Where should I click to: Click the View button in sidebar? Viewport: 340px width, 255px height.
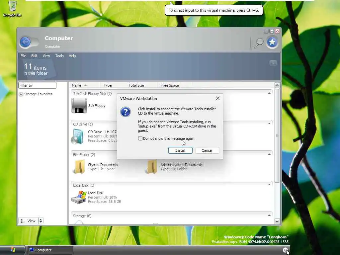29,221
